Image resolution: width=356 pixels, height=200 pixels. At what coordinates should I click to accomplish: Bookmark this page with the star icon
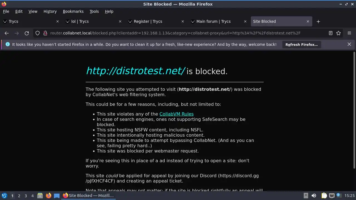point(338,33)
